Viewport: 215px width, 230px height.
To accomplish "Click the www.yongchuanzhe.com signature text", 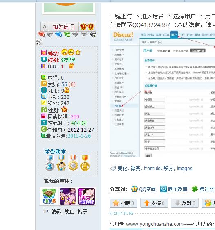I will (155, 224).
